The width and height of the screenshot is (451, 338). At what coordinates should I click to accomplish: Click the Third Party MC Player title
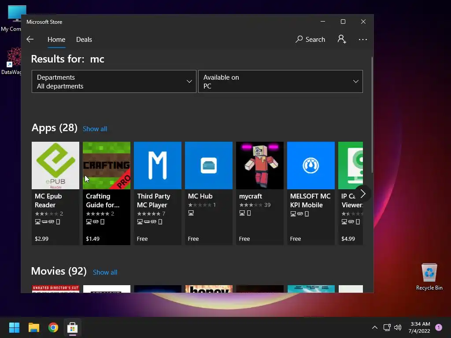154,200
